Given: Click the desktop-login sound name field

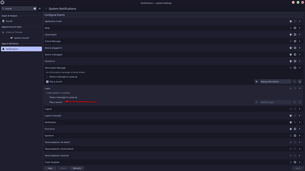Looking at the screenshot, I should click(x=275, y=102).
